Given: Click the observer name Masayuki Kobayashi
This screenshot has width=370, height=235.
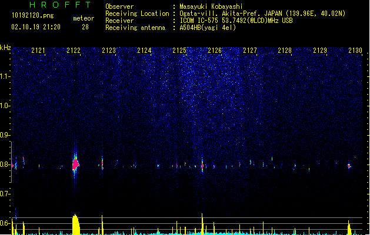Looking at the screenshot, I should pos(211,6).
